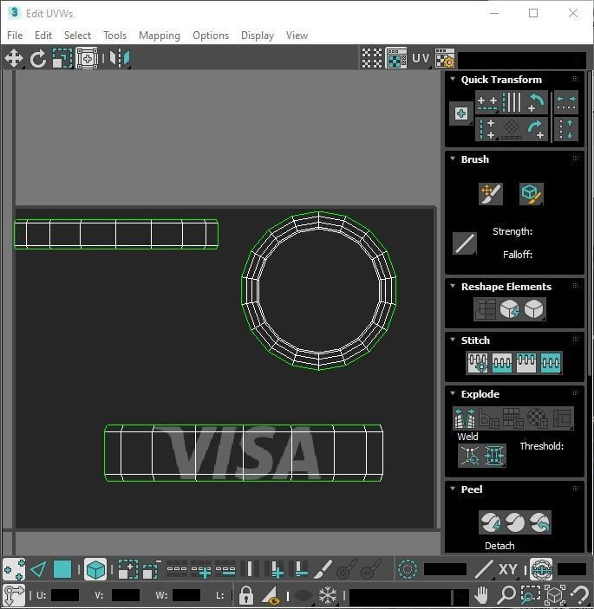
Task: Select the Pan View hand tool
Action: tap(481, 594)
